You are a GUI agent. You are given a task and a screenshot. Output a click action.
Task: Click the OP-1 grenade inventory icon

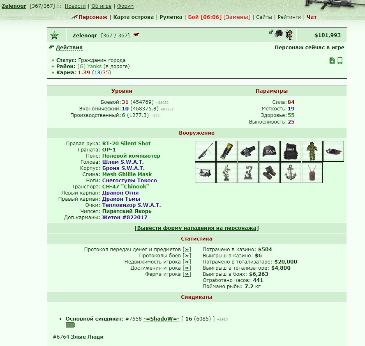click(x=227, y=151)
